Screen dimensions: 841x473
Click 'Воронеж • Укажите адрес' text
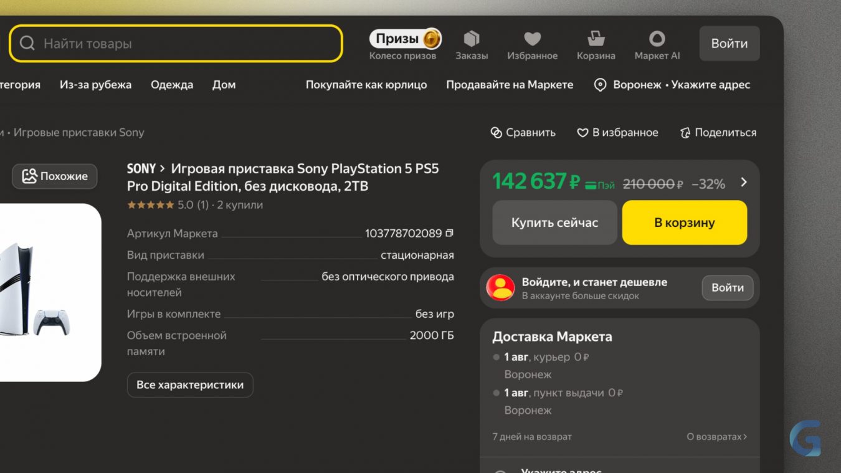pos(682,85)
